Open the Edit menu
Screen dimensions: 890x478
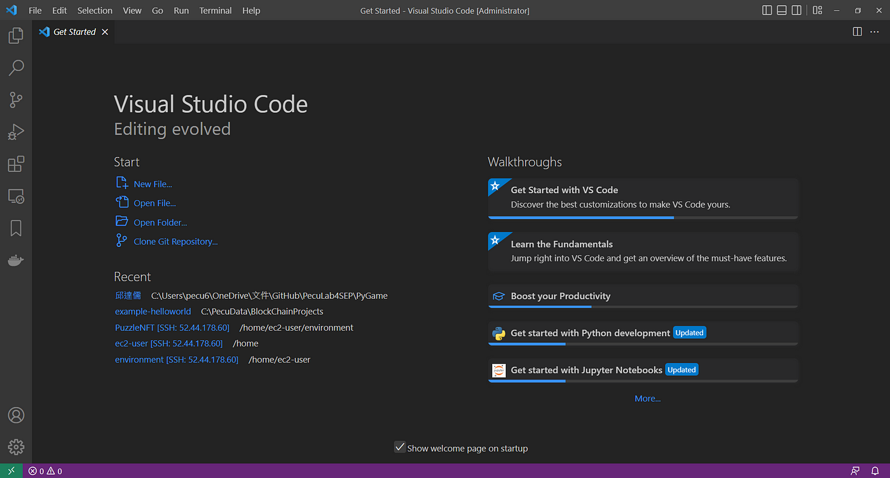(x=60, y=11)
